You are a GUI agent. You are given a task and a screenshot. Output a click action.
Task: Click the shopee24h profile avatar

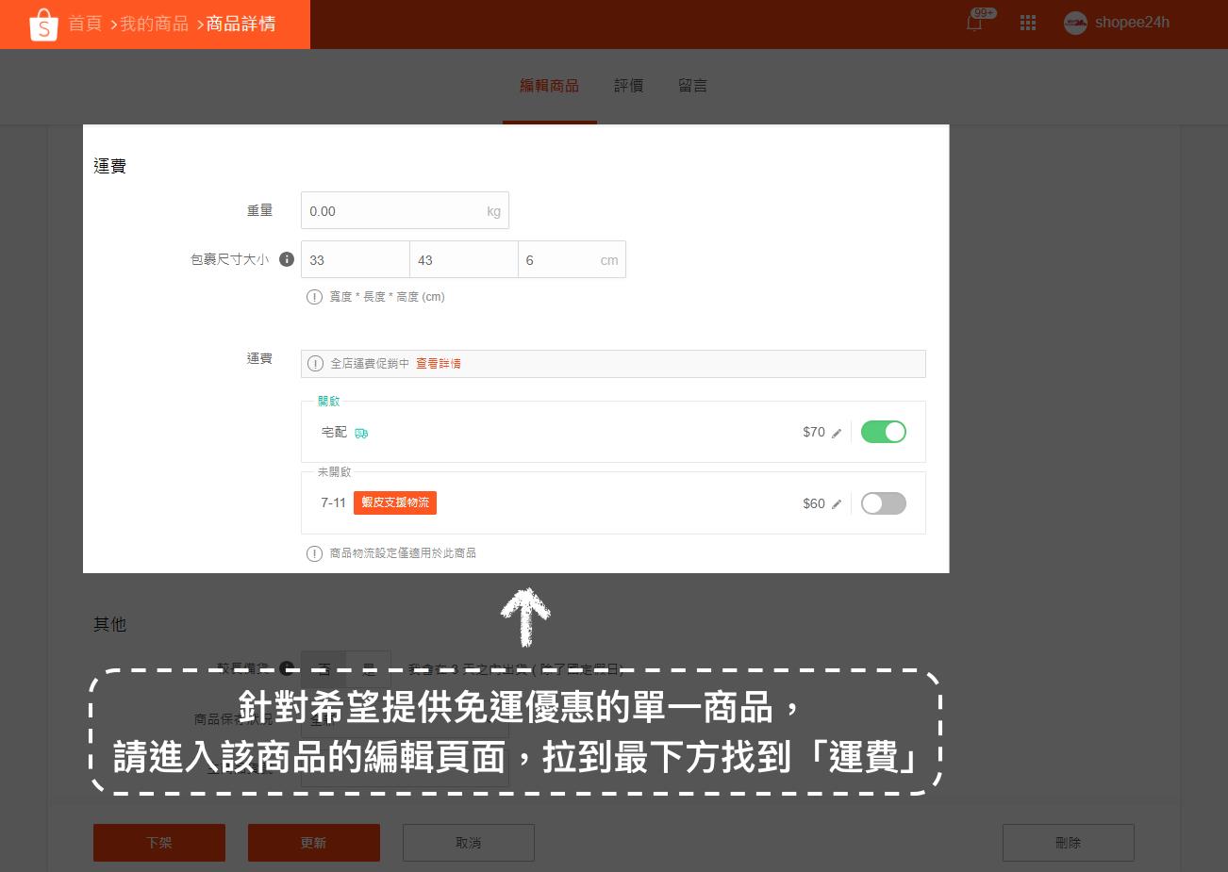click(1075, 23)
